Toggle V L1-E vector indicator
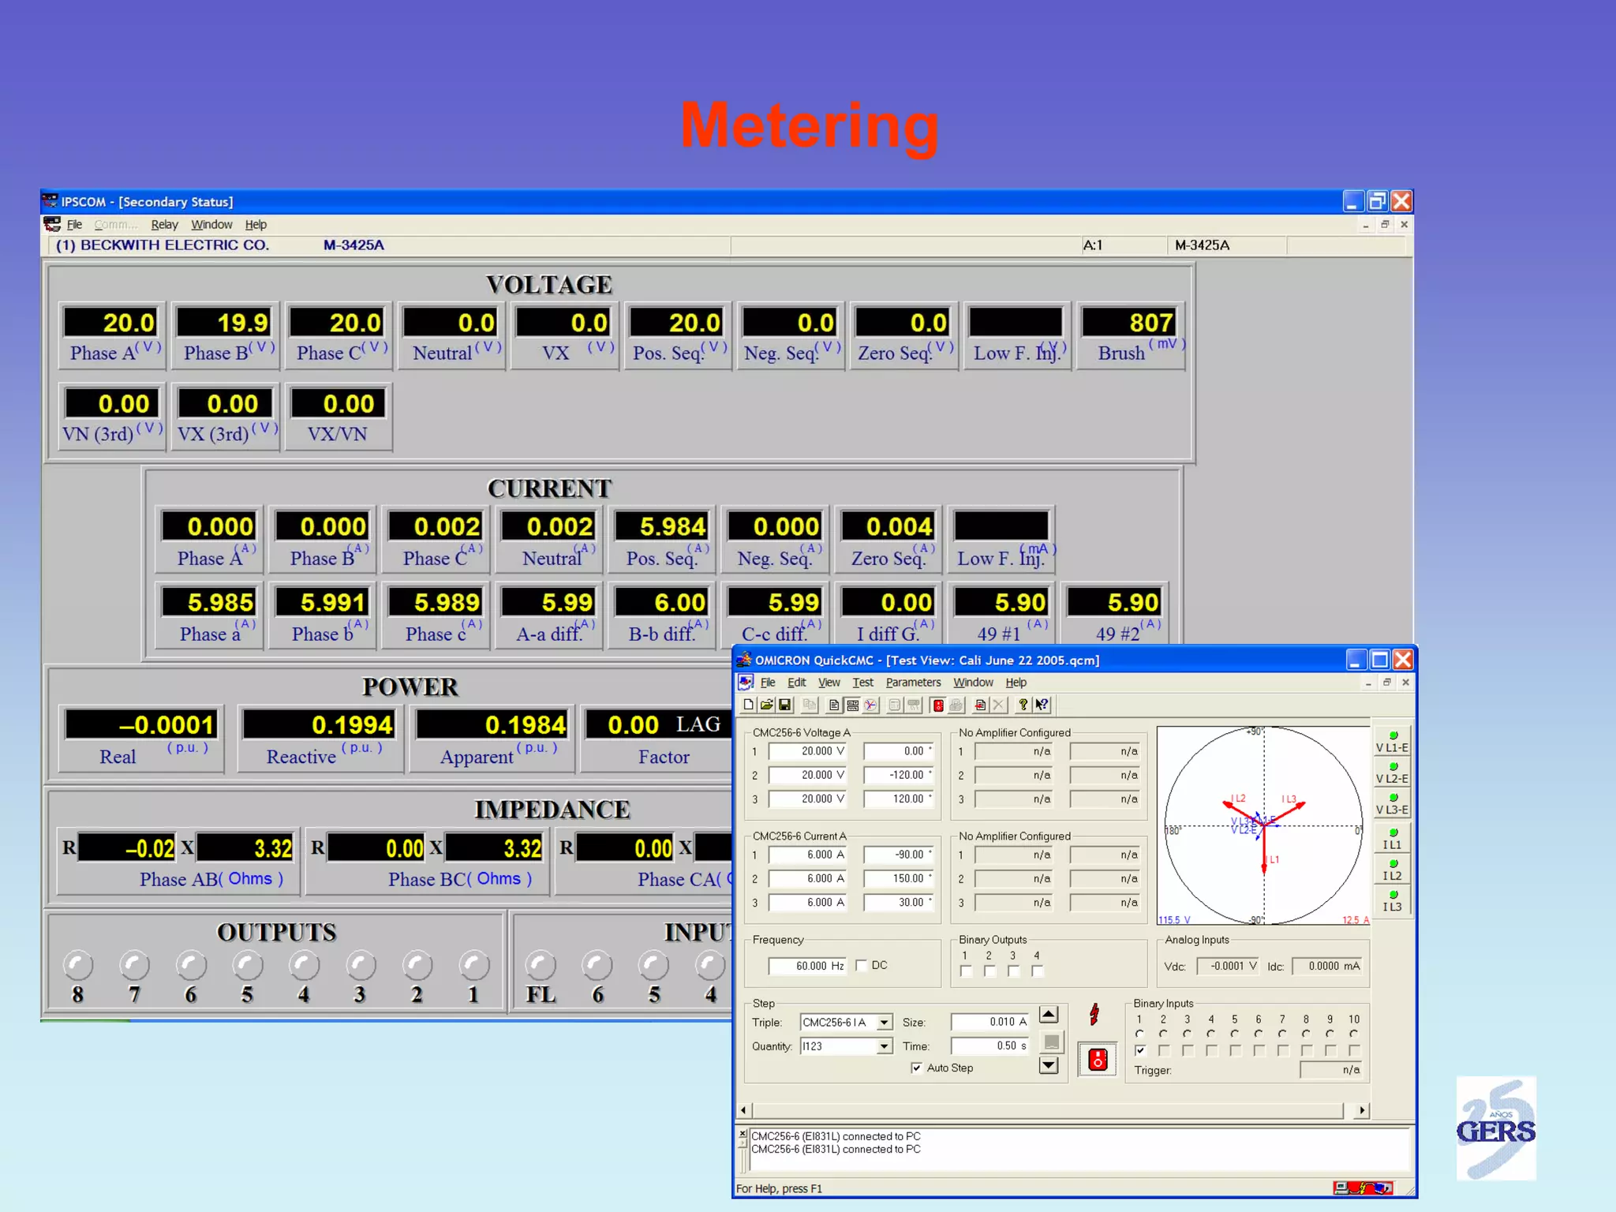This screenshot has width=1616, height=1212. pyautogui.click(x=1393, y=741)
